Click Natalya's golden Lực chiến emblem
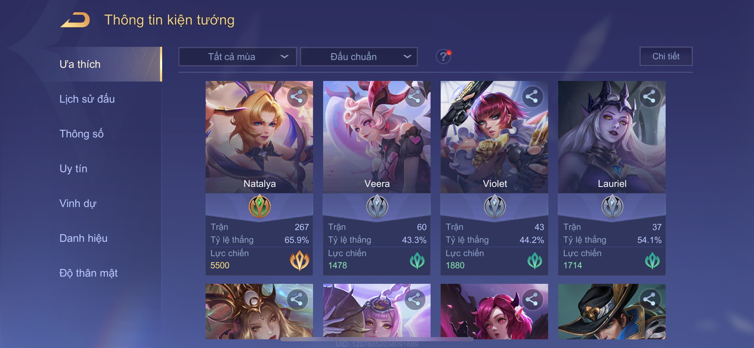Viewport: 754px width, 348px height. coord(299,261)
